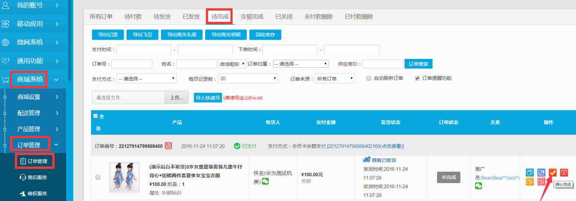Image resolution: width=576 pixels, height=201 pixels.
Task: Collapse the 商城系统 sidebar menu
Action: [x=34, y=80]
